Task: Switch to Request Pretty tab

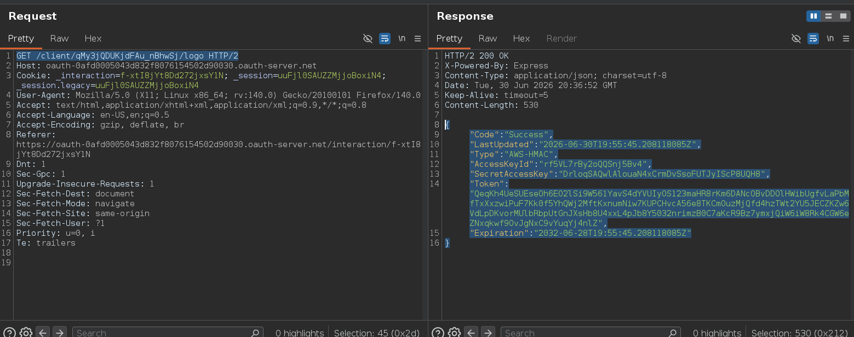Action: [21, 38]
